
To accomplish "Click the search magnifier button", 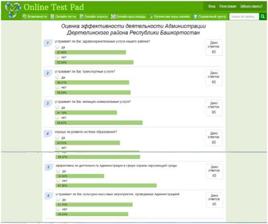I will [x=263, y=17].
